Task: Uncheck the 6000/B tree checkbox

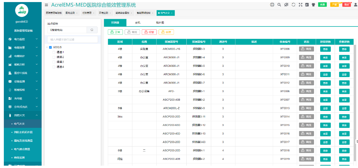Action: point(50,47)
